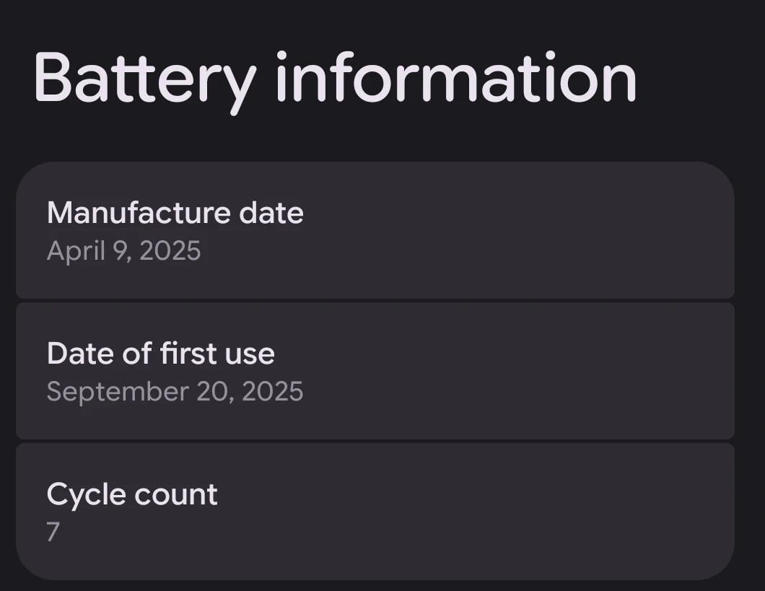
Task: Open the Manufacture date card
Action: (x=375, y=230)
